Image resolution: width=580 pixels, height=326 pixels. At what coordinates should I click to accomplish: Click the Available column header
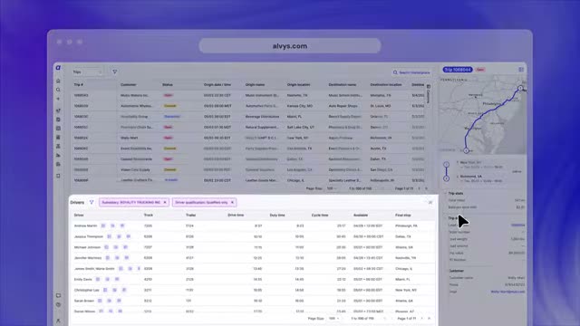pos(361,216)
